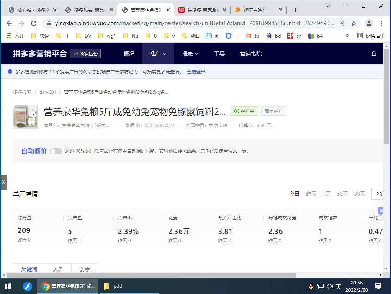This screenshot has width=391, height=294.
Task: Open the b4 bookmark
Action: tap(316, 36)
